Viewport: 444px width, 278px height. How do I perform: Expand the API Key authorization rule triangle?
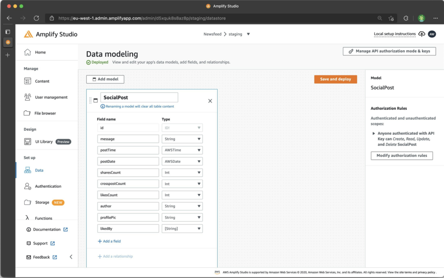click(374, 133)
